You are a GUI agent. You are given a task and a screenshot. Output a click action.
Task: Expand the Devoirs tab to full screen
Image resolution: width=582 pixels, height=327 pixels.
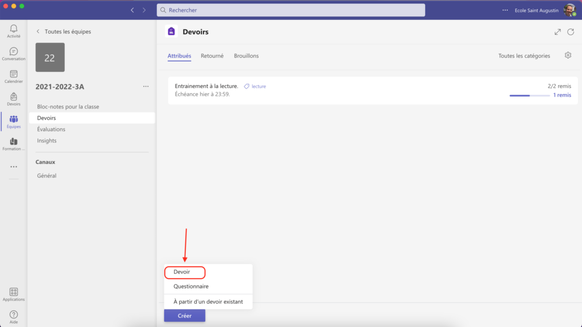point(558,32)
